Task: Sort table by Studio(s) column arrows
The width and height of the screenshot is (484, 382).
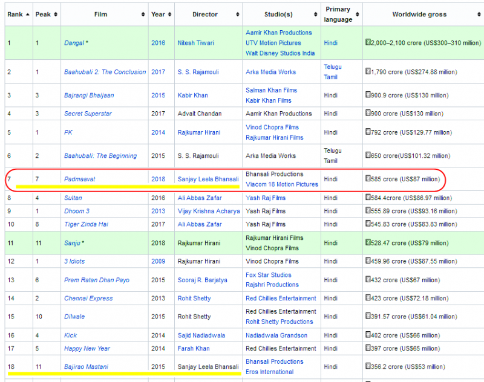Action: pyautogui.click(x=315, y=14)
